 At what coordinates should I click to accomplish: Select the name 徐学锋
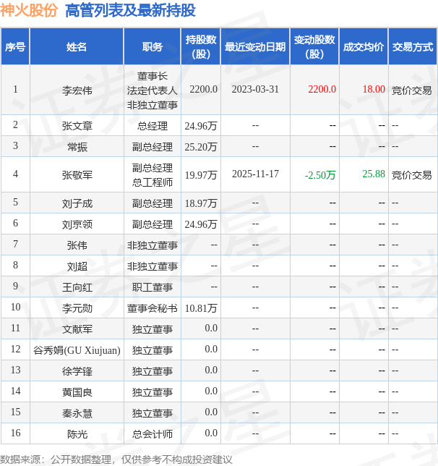pos(77,371)
